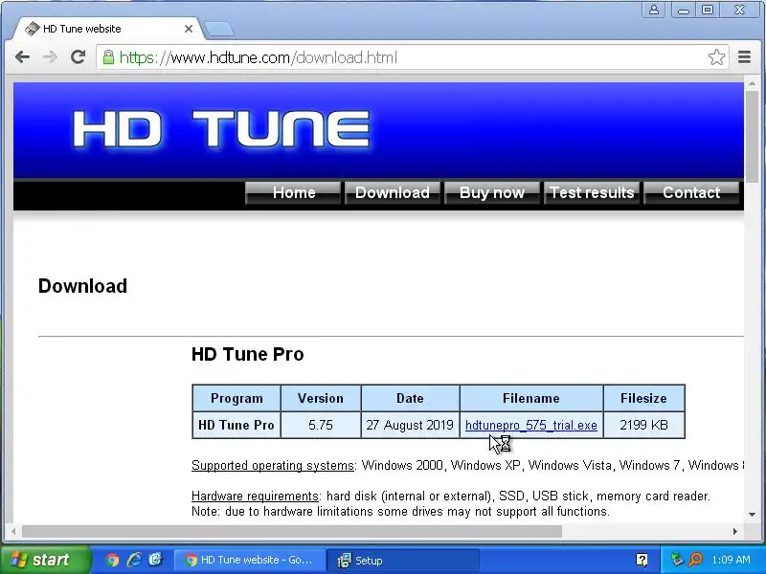Bookmark this page with the star icon
This screenshot has height=574, width=766.
(716, 57)
